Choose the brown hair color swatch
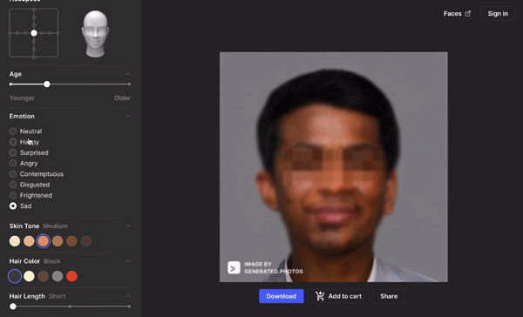The width and height of the screenshot is (523, 317). pyautogui.click(x=44, y=276)
